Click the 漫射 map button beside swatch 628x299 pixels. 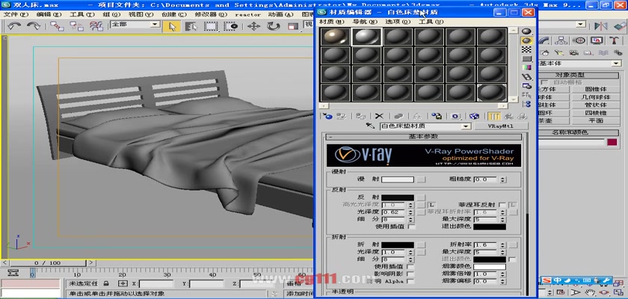click(420, 179)
